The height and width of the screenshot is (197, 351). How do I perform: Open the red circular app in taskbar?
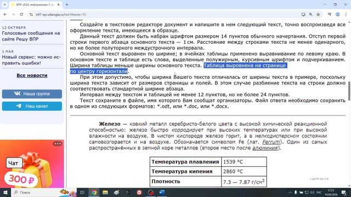click(x=139, y=192)
